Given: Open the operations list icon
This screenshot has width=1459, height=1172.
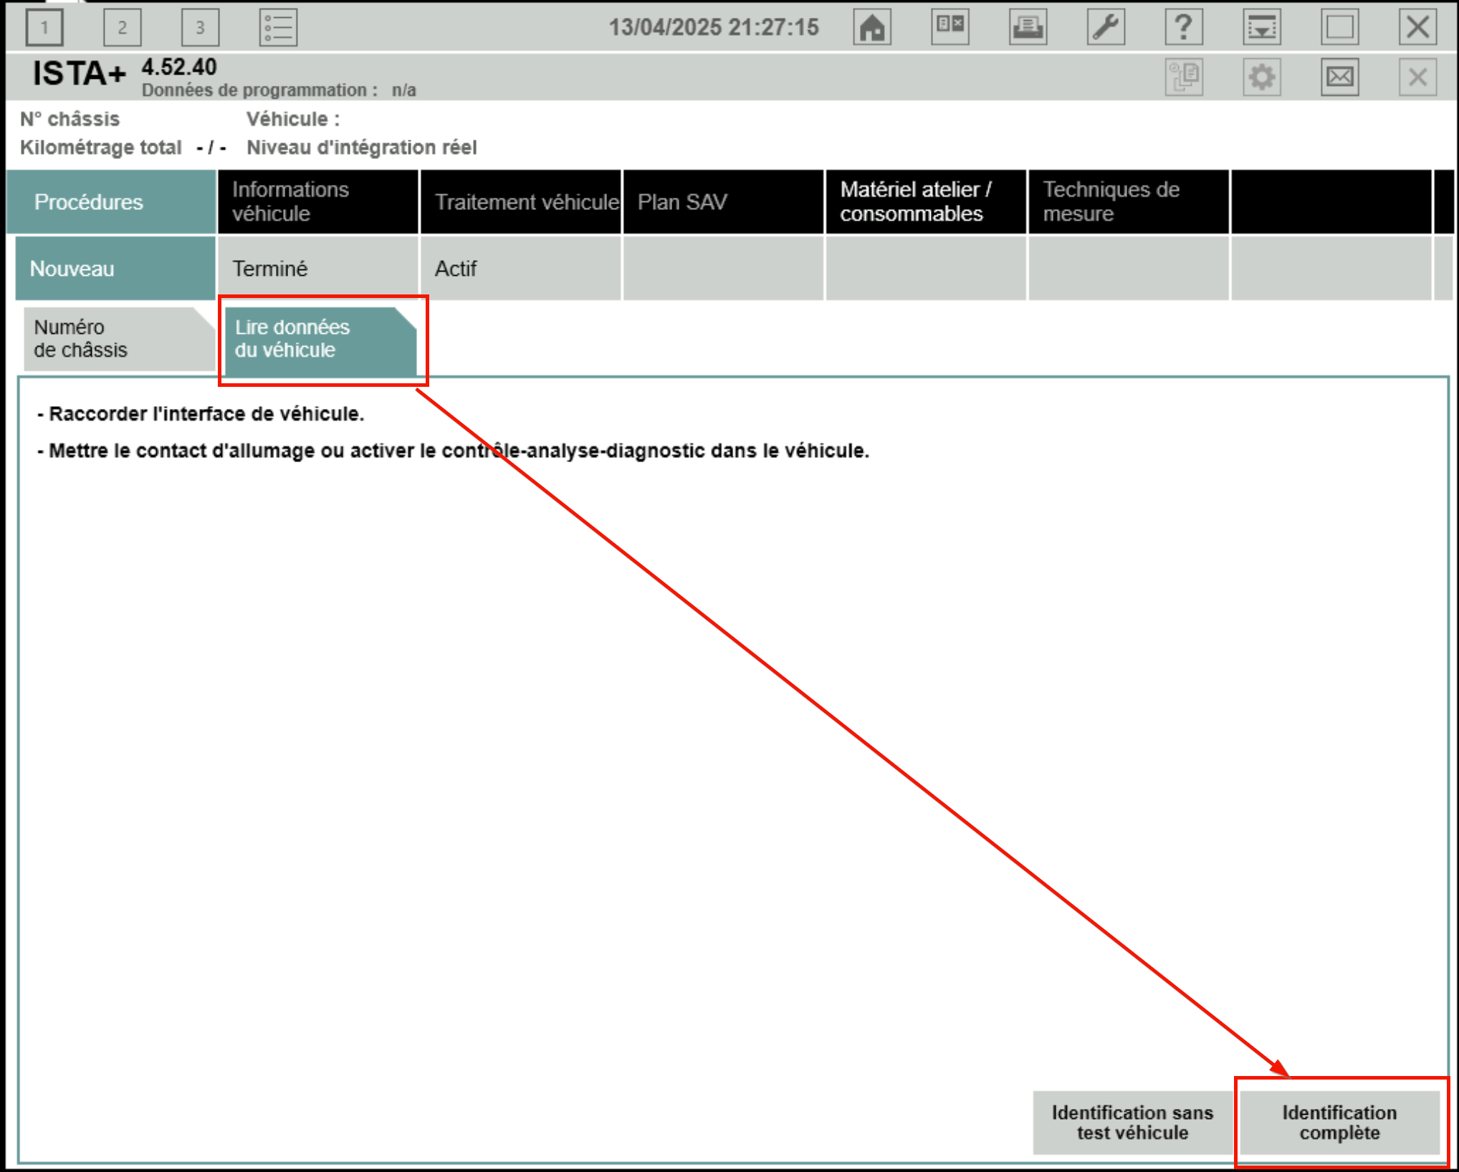Looking at the screenshot, I should (278, 28).
